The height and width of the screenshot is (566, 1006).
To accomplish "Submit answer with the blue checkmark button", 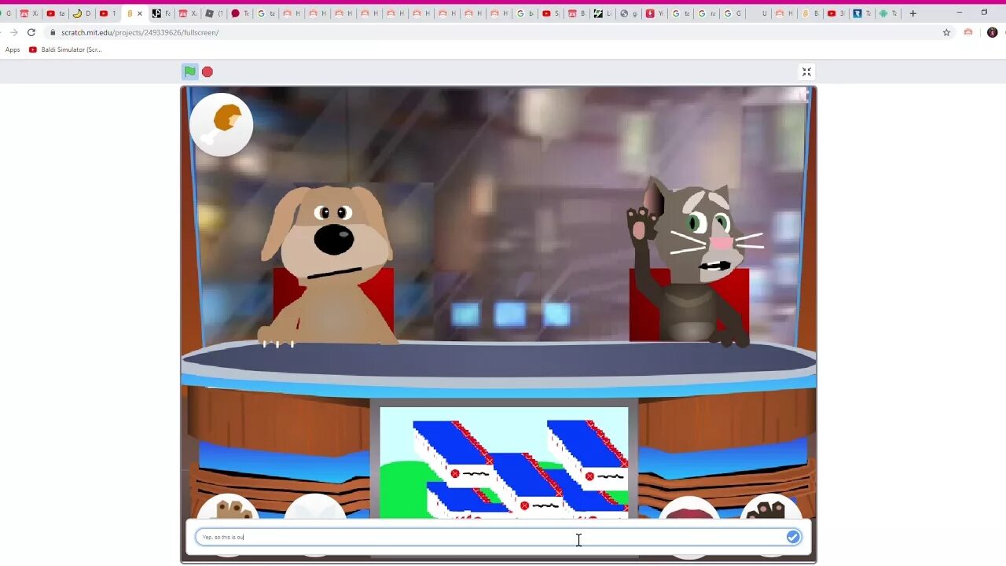I will (793, 537).
